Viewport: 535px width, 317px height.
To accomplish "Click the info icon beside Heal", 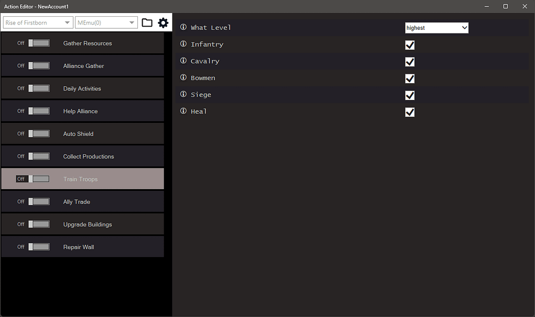I will pyautogui.click(x=182, y=111).
